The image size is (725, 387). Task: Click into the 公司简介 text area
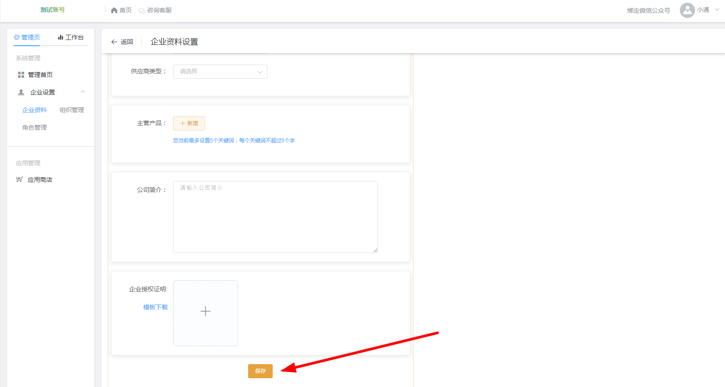tap(275, 217)
